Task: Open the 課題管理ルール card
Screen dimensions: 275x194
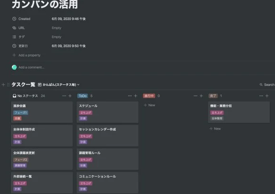Action: tap(107, 159)
